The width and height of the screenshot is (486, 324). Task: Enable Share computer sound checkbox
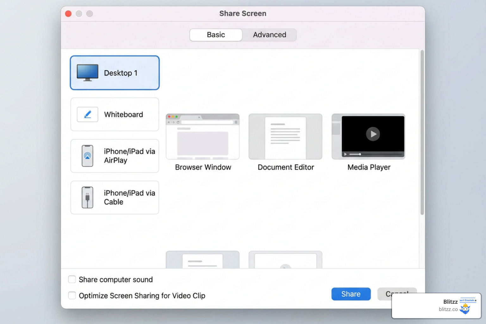click(x=72, y=279)
